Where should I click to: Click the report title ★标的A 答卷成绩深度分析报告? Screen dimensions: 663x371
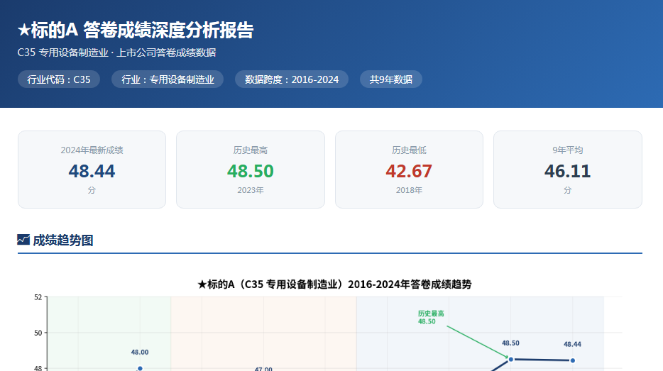click(136, 30)
